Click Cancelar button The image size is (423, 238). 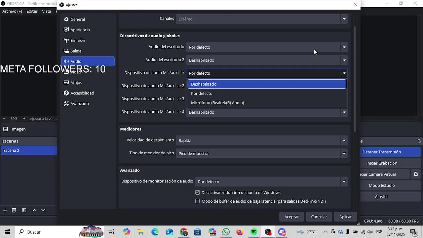[319, 217]
